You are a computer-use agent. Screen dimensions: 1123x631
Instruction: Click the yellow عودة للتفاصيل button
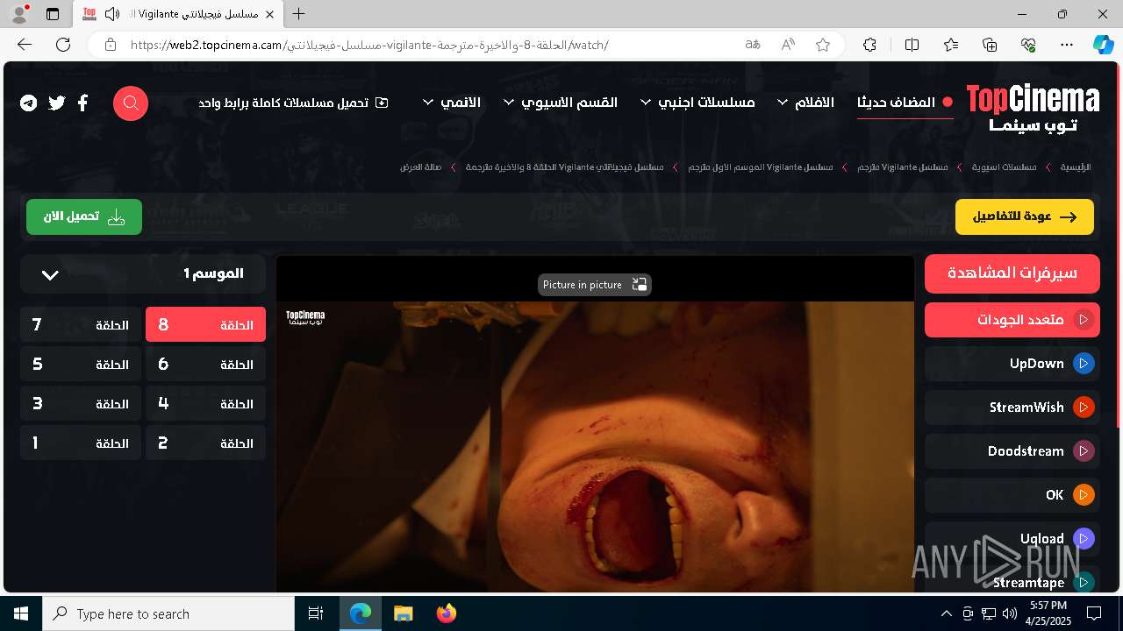click(1025, 217)
